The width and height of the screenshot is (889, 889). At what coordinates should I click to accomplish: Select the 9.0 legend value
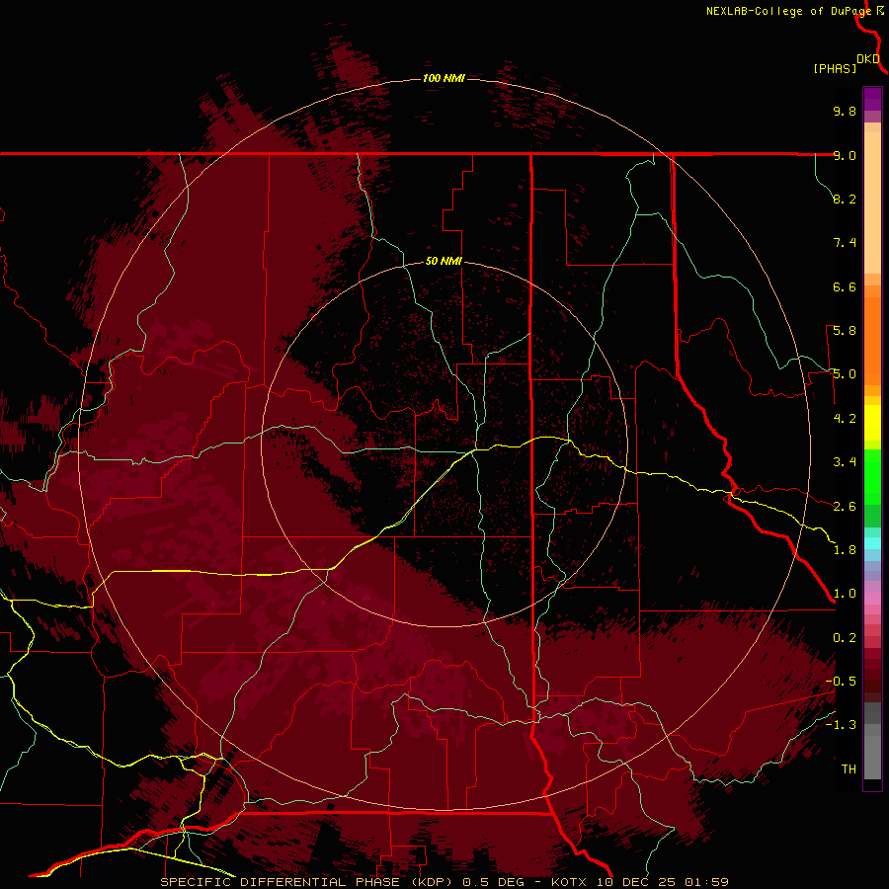[845, 155]
